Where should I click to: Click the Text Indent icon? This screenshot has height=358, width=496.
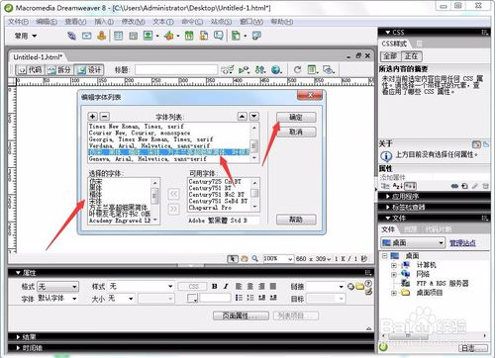pos(273,298)
